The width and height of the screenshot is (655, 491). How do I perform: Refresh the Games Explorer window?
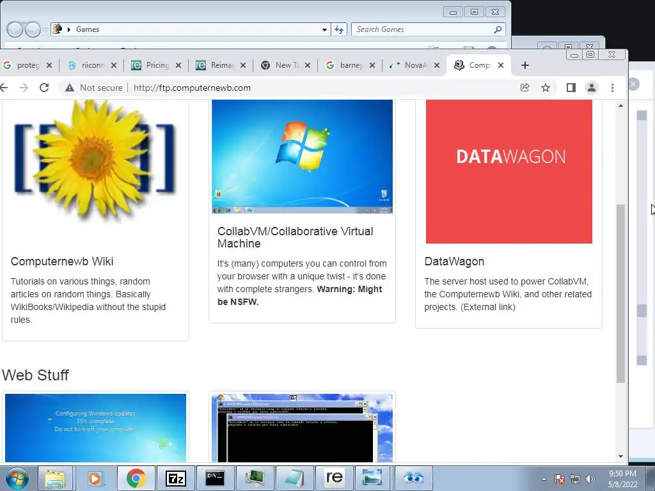tap(339, 29)
